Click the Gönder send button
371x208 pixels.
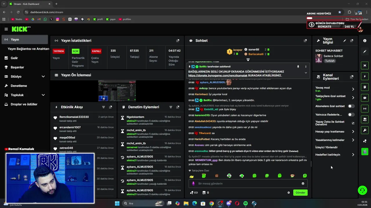pyautogui.click(x=300, y=193)
